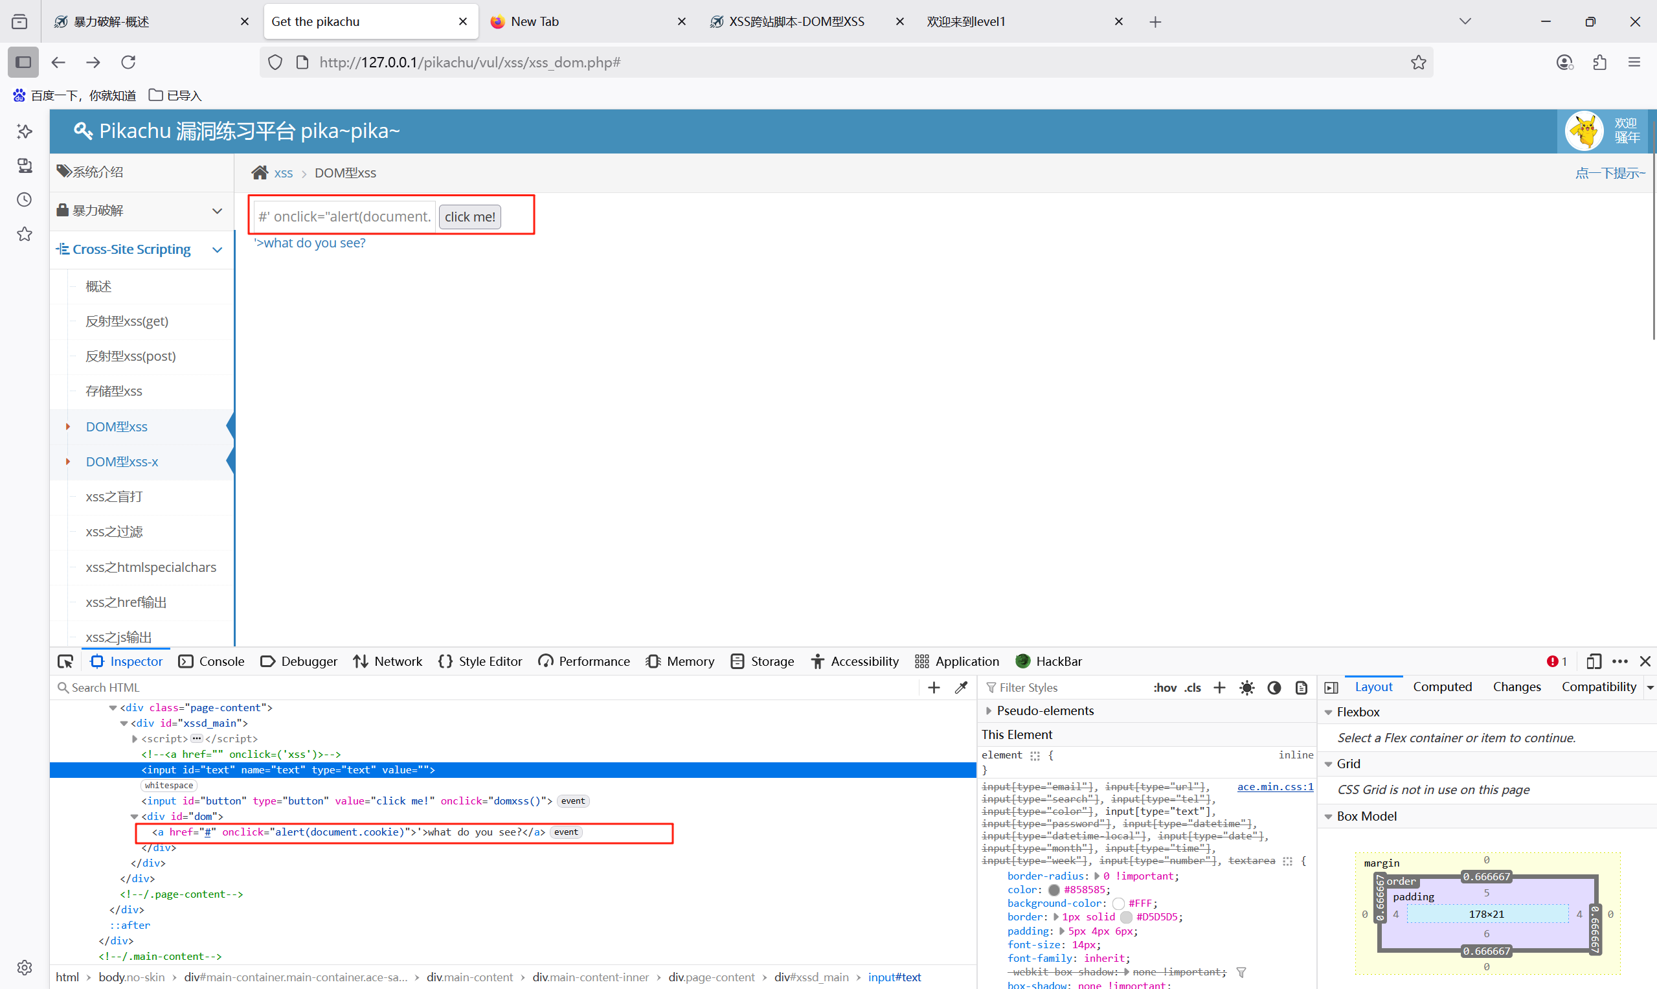
Task: Go back to the previous page
Action: [x=59, y=62]
